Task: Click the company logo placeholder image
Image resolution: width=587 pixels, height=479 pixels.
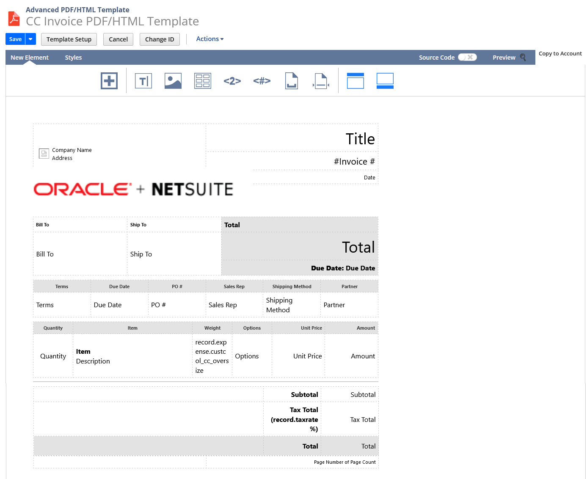Action: coord(44,154)
